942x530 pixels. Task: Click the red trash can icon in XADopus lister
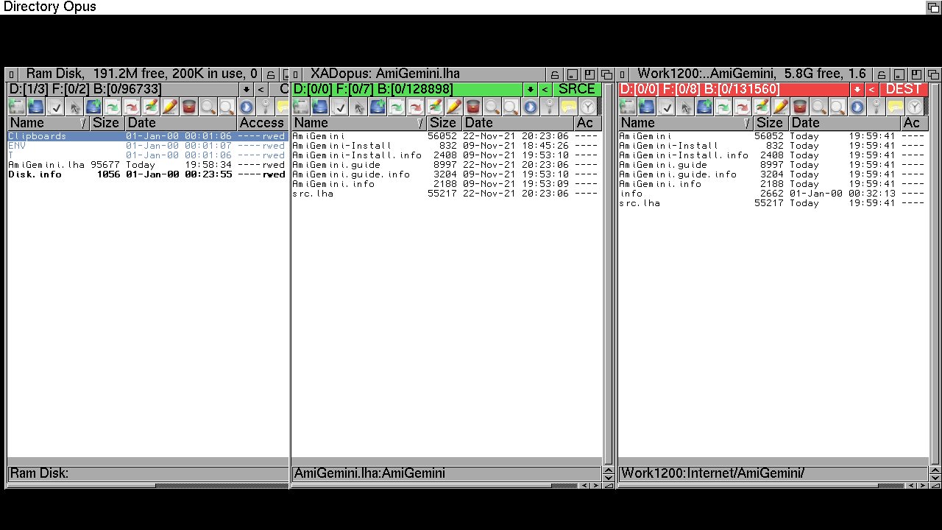(x=473, y=107)
